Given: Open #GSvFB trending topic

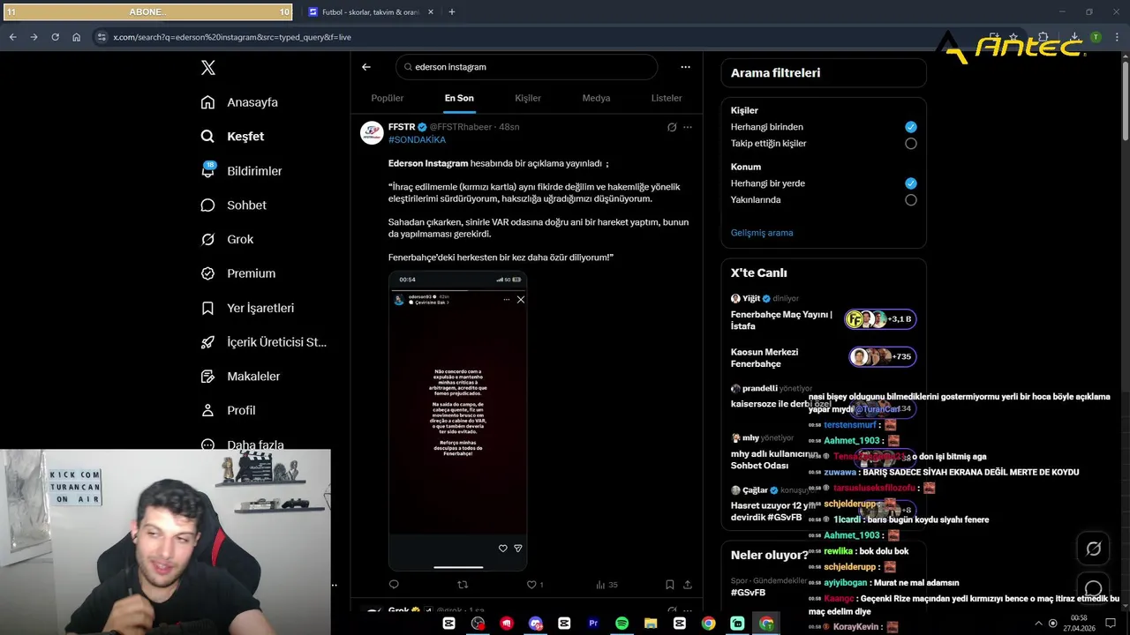Looking at the screenshot, I should pyautogui.click(x=748, y=593).
